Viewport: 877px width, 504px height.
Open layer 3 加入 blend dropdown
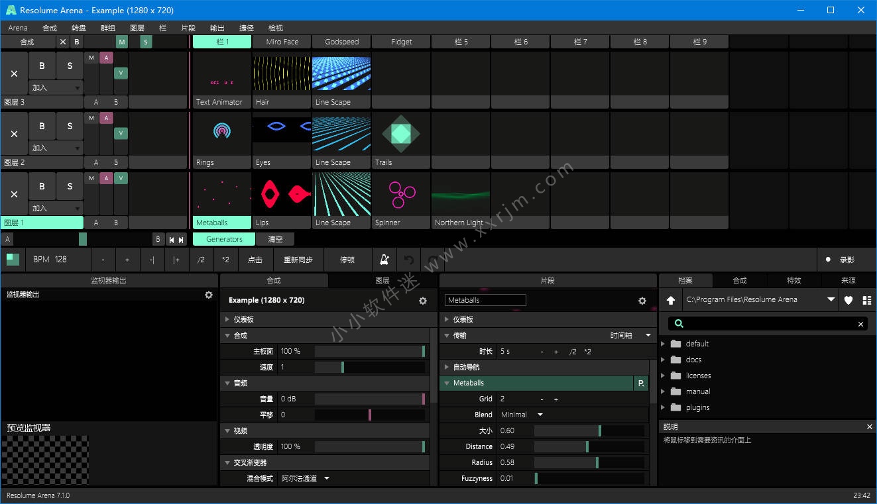tap(56, 87)
